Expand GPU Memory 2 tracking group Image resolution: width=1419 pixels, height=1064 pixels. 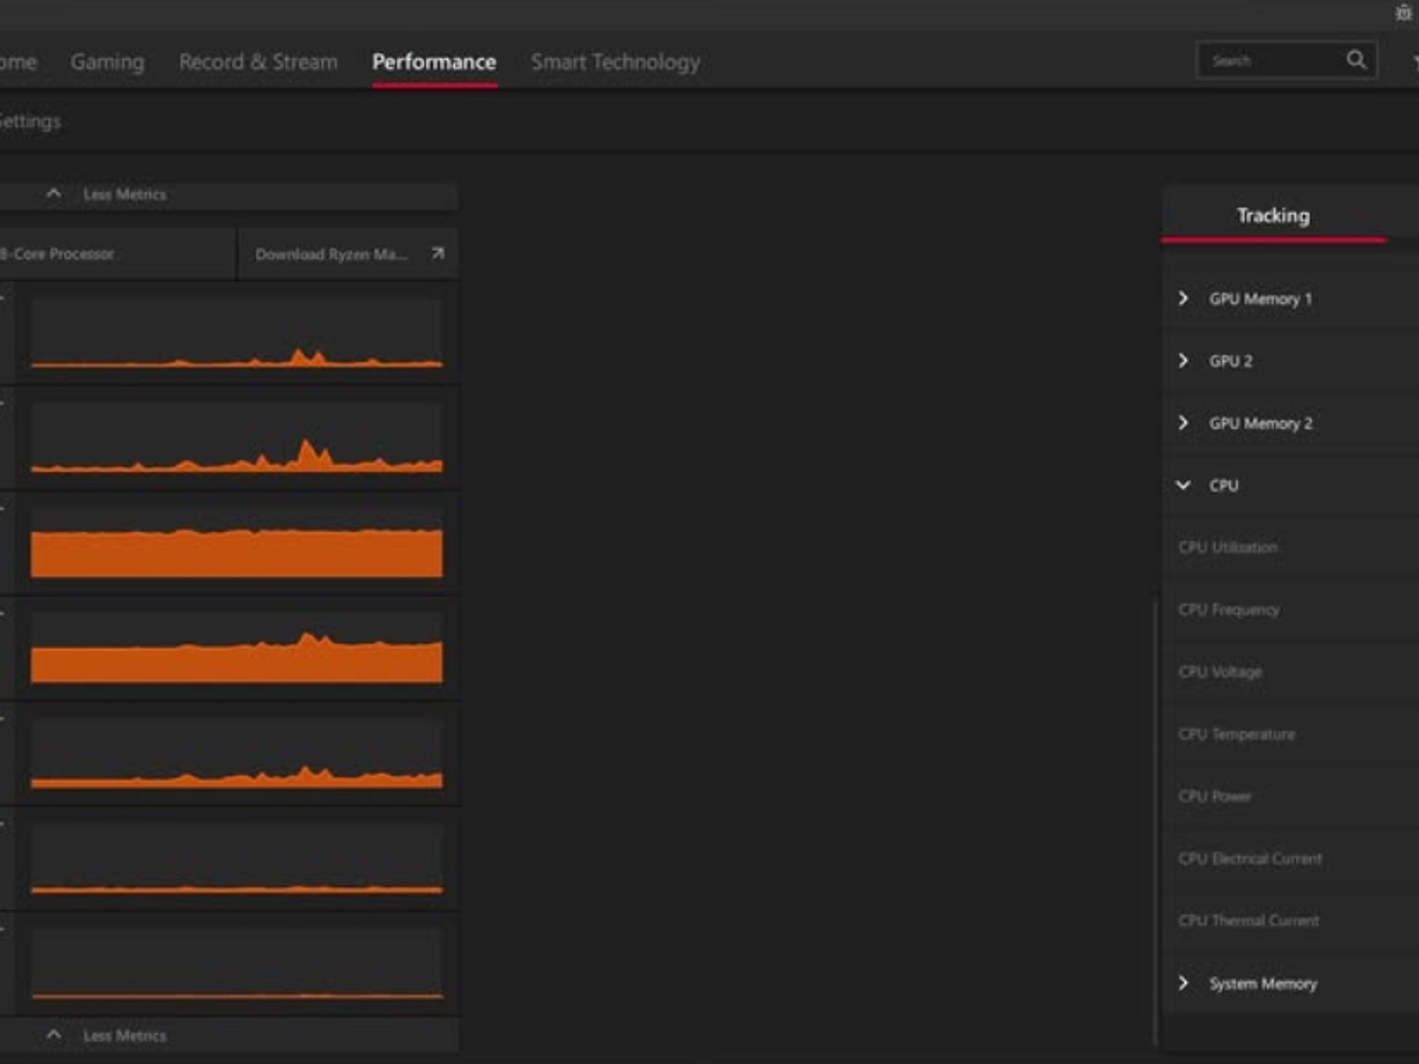[1183, 423]
